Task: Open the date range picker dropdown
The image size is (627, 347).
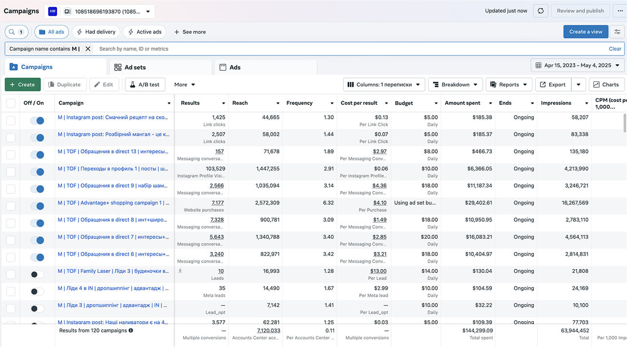Action: pyautogui.click(x=578, y=65)
